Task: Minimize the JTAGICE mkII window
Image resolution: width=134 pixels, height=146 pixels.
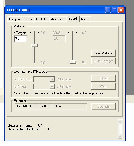Action: (108, 10)
